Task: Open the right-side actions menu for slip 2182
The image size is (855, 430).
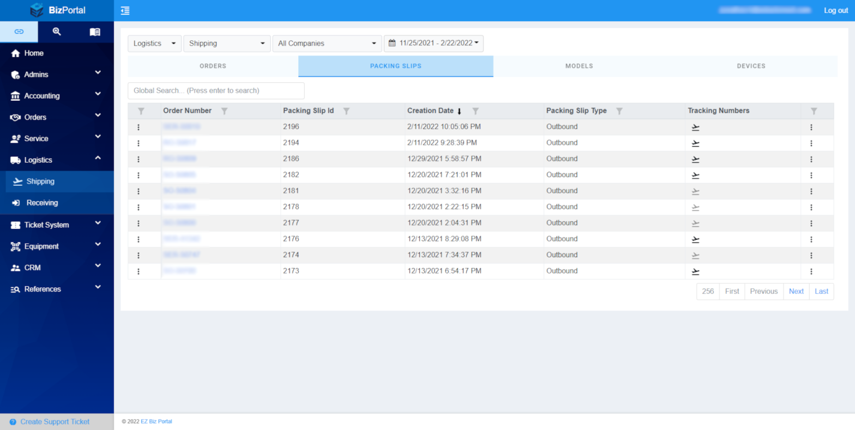Action: pos(811,175)
